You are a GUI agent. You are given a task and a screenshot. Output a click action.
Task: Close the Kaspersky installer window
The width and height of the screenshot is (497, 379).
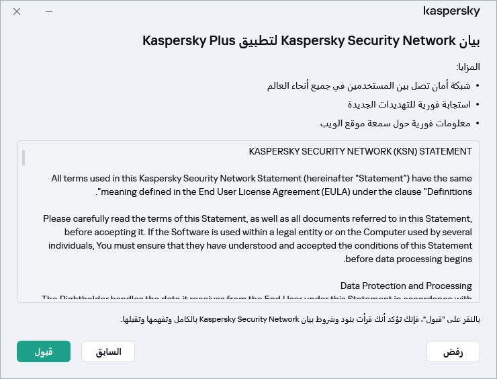pyautogui.click(x=17, y=12)
